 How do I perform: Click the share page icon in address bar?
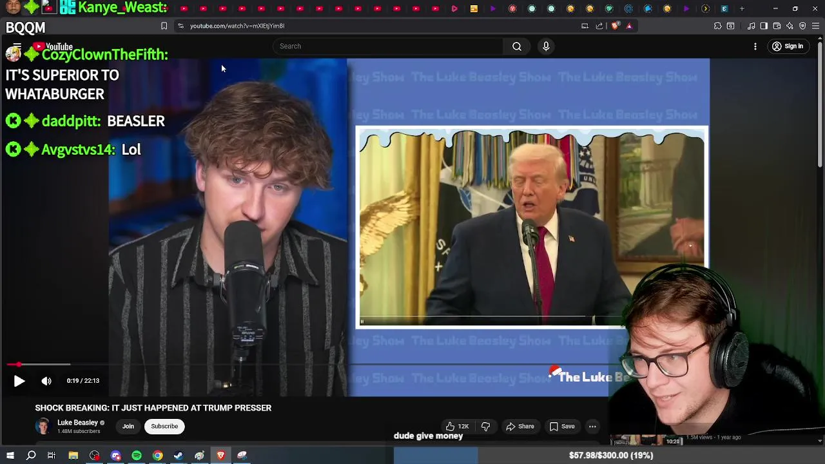pos(599,26)
